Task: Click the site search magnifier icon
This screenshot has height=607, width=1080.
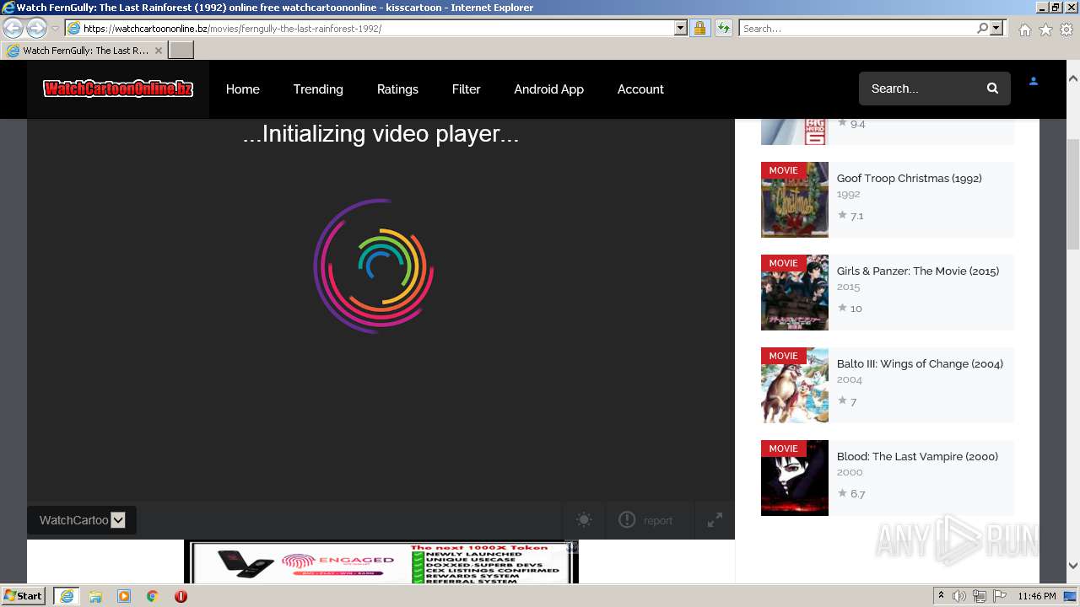Action: pos(992,89)
